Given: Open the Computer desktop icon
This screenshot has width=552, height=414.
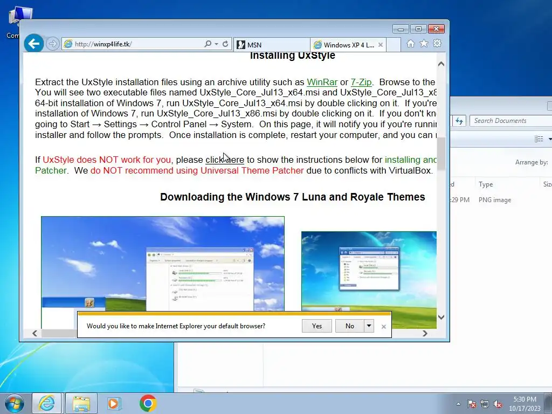Looking at the screenshot, I should tap(15, 22).
